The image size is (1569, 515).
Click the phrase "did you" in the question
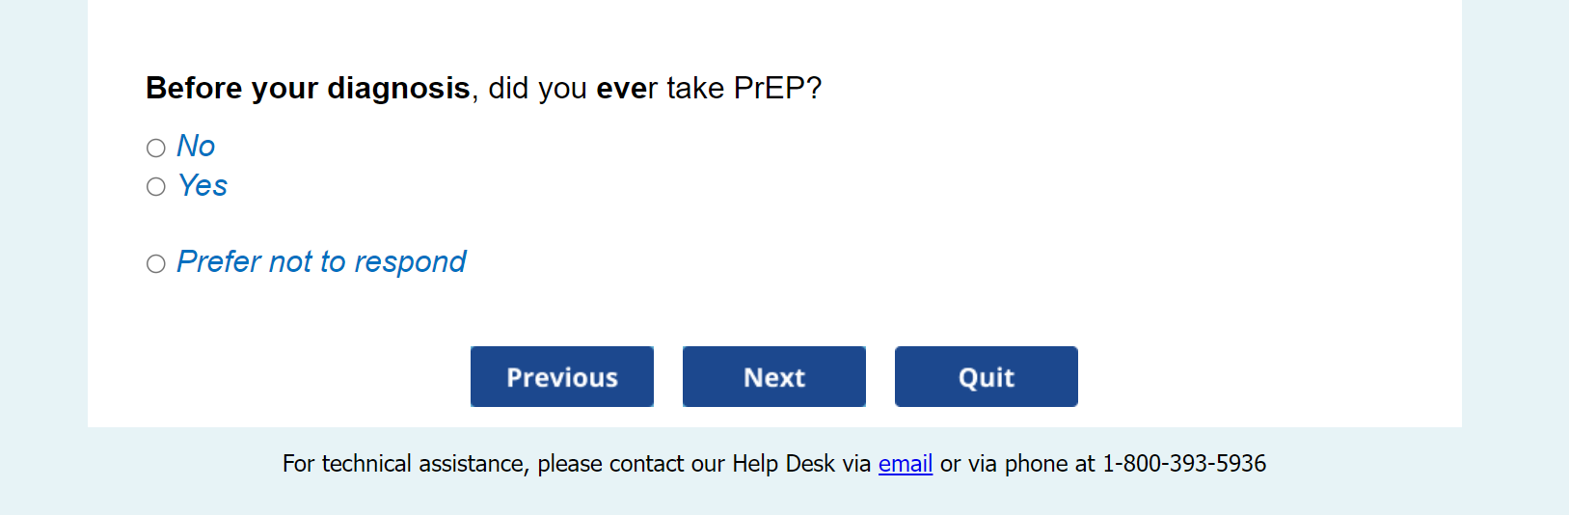pyautogui.click(x=537, y=88)
